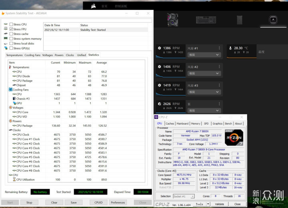Viewport: 288px width, 208px height.
Task: Enable the Stress CPU checkbox
Action: 11,24
